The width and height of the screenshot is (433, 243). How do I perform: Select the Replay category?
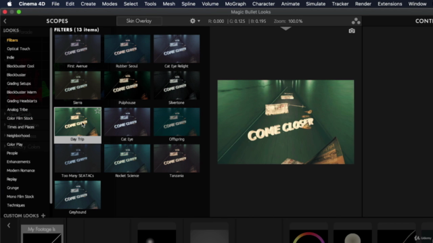point(12,179)
